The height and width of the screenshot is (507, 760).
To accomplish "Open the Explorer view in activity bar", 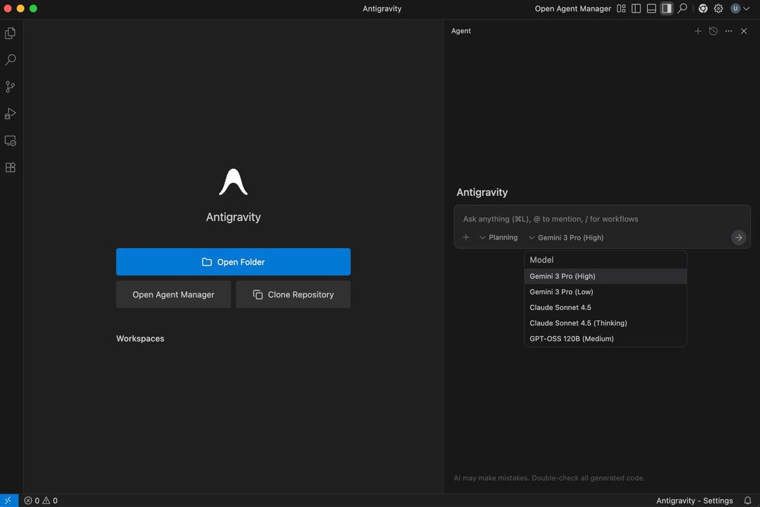I will pos(10,33).
